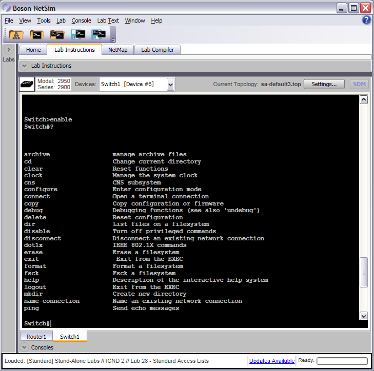Click the open single console folder icon
This screenshot has height=371, width=374.
36,35
